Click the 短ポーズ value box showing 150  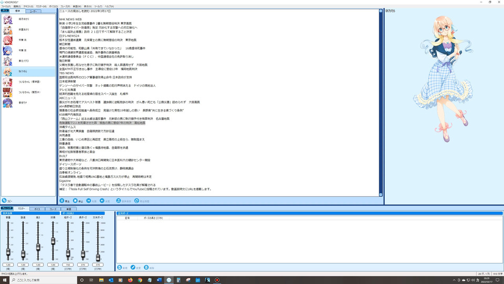68,265
